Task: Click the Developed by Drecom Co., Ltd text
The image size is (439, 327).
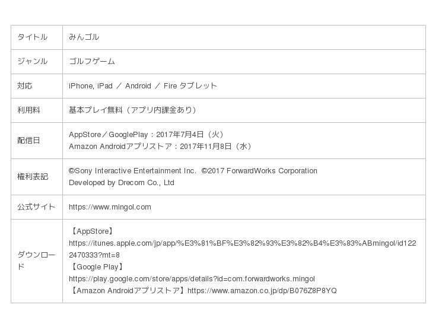Action: pyautogui.click(x=122, y=183)
